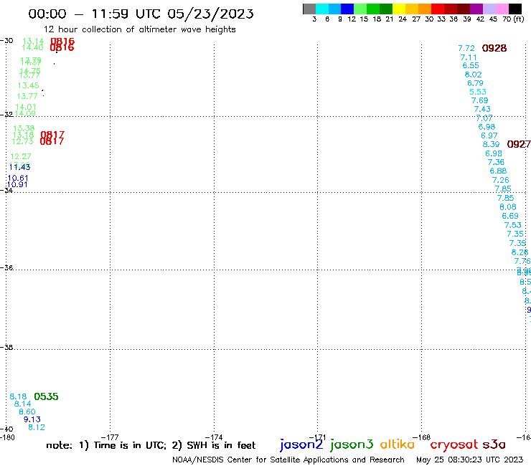Image resolution: width=531 pixels, height=466 pixels.
Task: Click the blue wave height value '10.91'
Action: [x=17, y=185]
